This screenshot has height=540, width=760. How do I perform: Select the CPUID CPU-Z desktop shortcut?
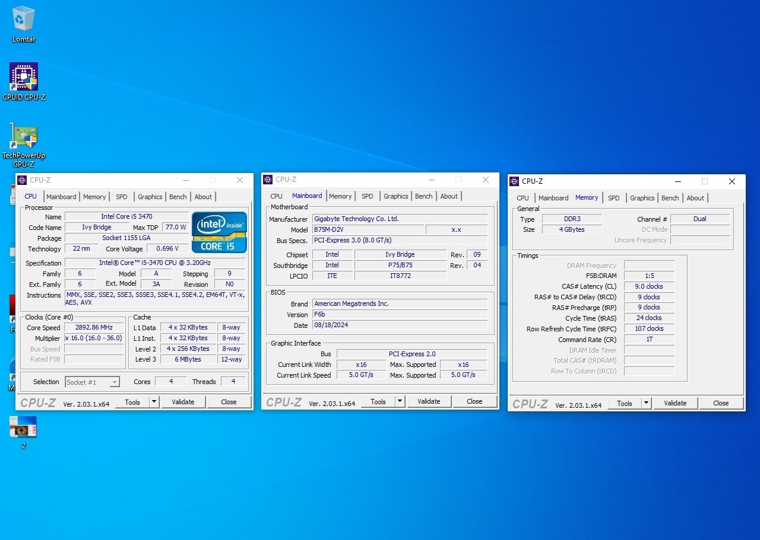coord(24,81)
